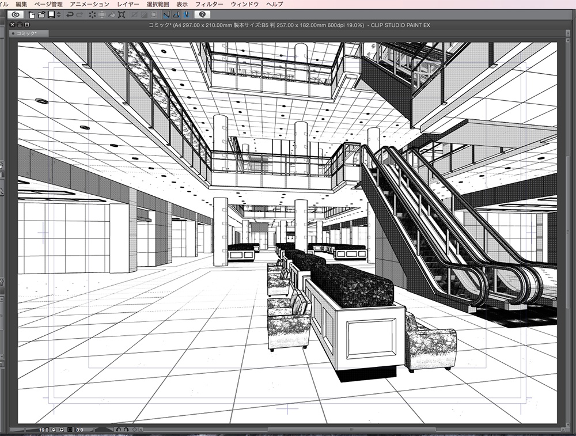Open the save options up-down arrows
Screen dimensions: 576x436
(59, 15)
